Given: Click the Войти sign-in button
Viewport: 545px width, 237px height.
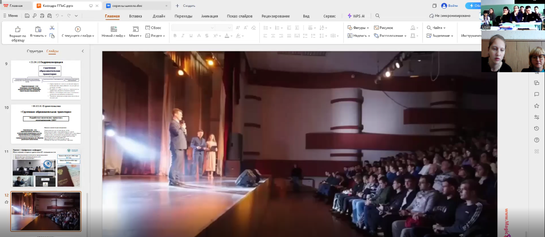Looking at the screenshot, I should click(450, 6).
